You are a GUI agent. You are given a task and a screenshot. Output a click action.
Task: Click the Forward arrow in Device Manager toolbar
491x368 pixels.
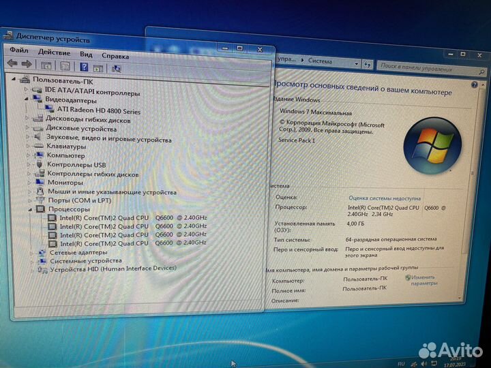27,64
